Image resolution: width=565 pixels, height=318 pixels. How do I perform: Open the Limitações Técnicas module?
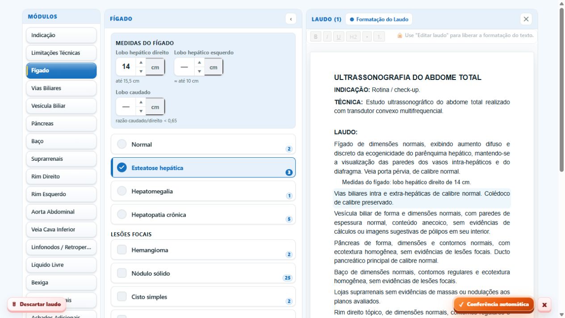pos(61,53)
